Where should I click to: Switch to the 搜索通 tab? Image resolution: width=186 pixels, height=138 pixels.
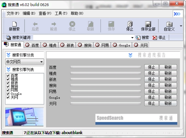coord(13,45)
